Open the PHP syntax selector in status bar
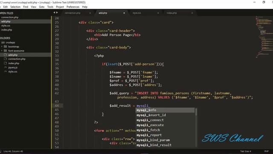Screen dimensions: 273x154 click(267, 151)
